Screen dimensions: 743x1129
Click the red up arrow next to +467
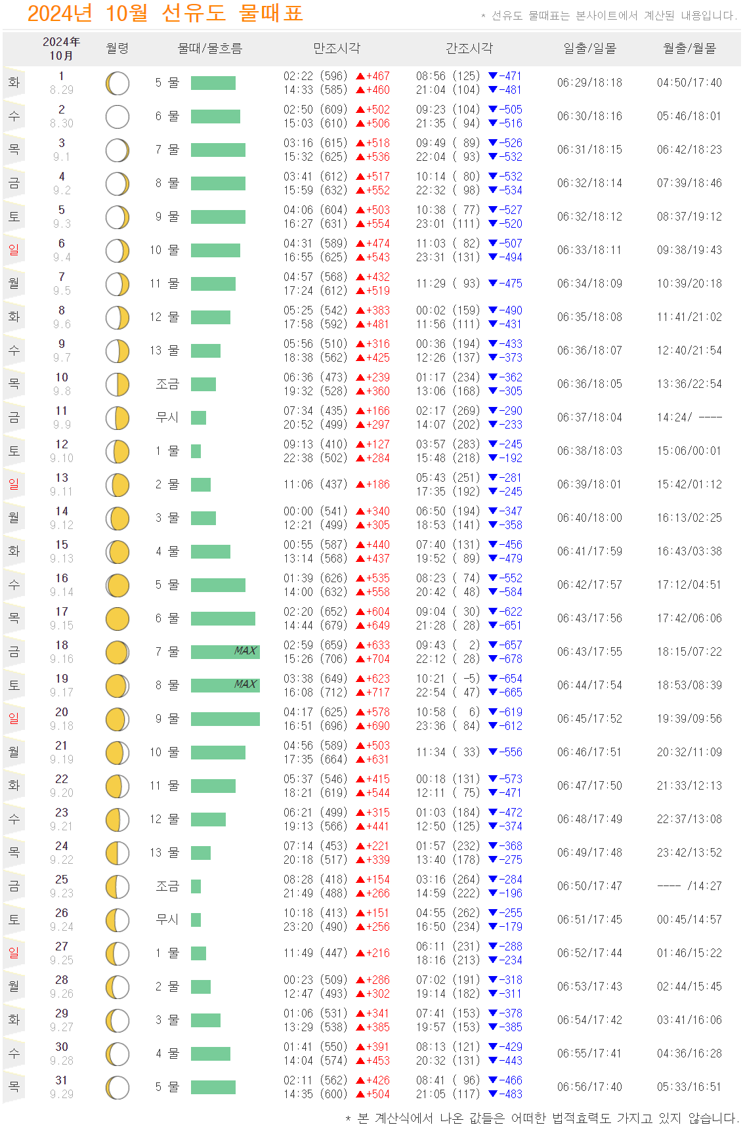coord(360,76)
